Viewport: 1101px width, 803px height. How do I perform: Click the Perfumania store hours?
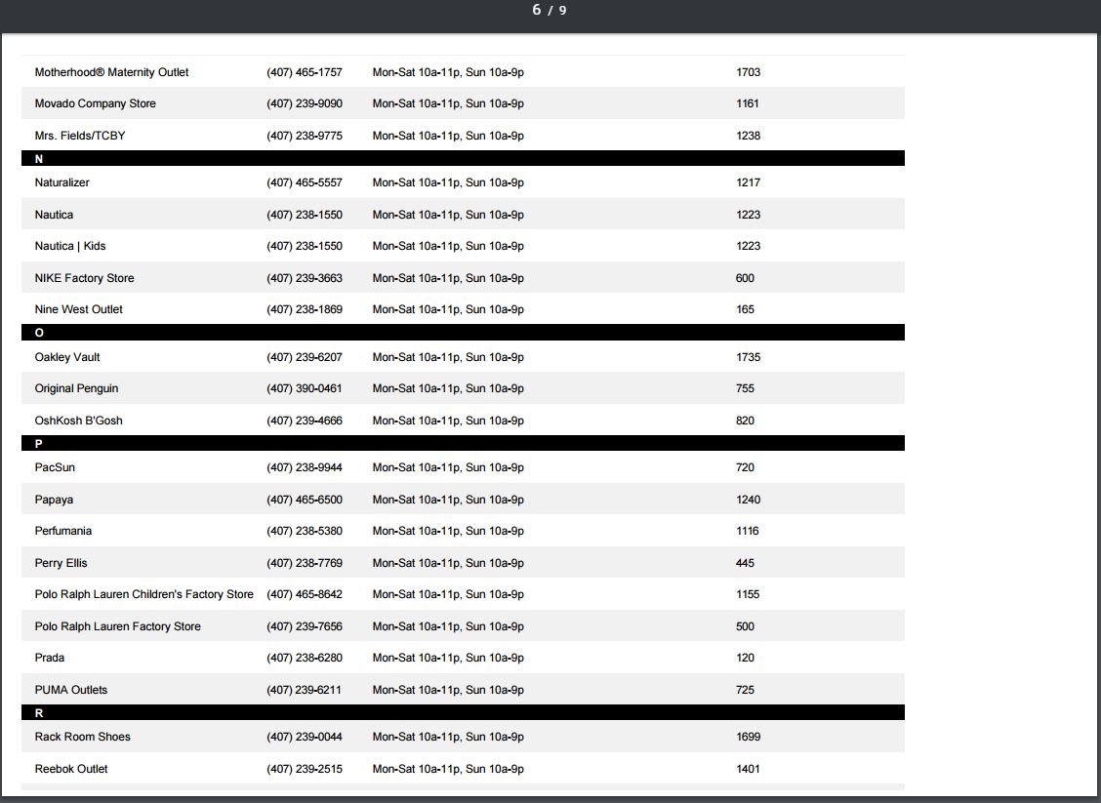447,531
